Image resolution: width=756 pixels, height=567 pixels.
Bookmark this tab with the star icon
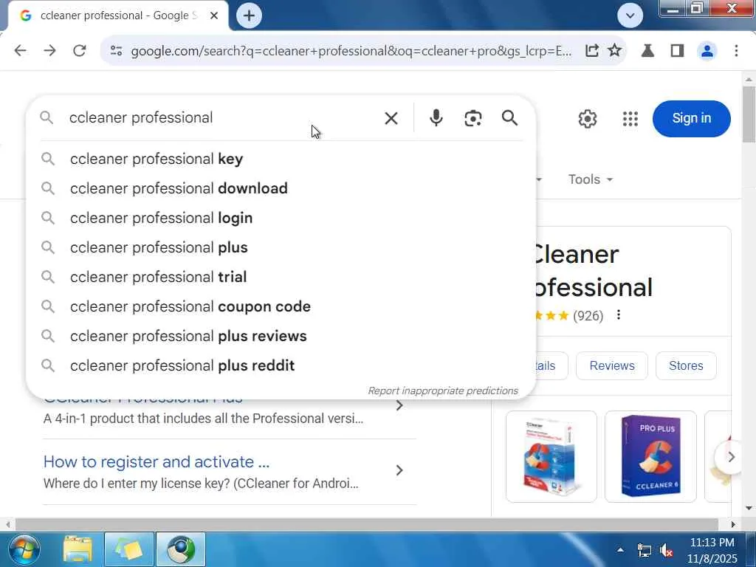pos(614,50)
